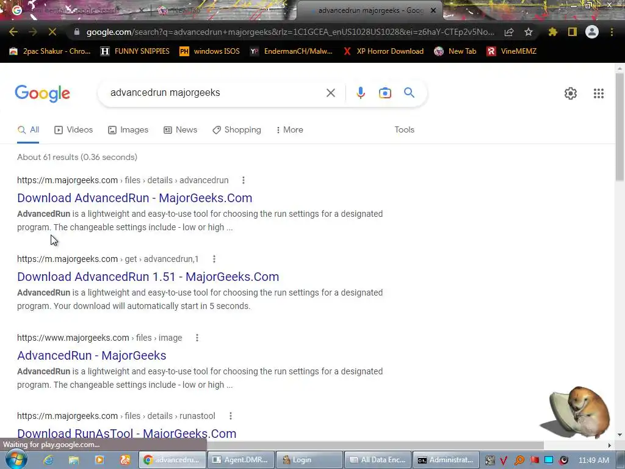
Task: Open Download RunAsTool - MajorGeeks.Com link
Action: coord(127,434)
